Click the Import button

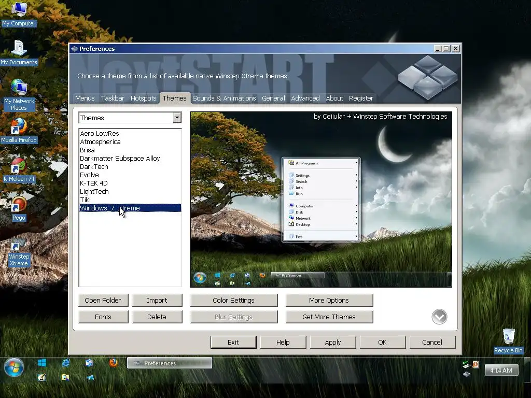[157, 300]
